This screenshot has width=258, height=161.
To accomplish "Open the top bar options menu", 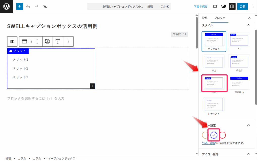I will 253,6.
